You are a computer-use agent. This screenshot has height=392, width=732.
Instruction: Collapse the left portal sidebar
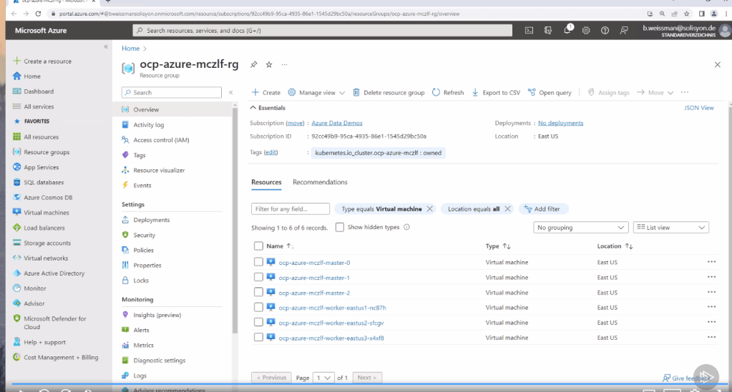pyautogui.click(x=105, y=46)
